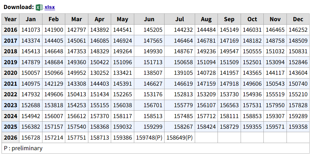This screenshot has width=314, height=158.
Task: Click the 2016 row header
Action: tap(10, 30)
